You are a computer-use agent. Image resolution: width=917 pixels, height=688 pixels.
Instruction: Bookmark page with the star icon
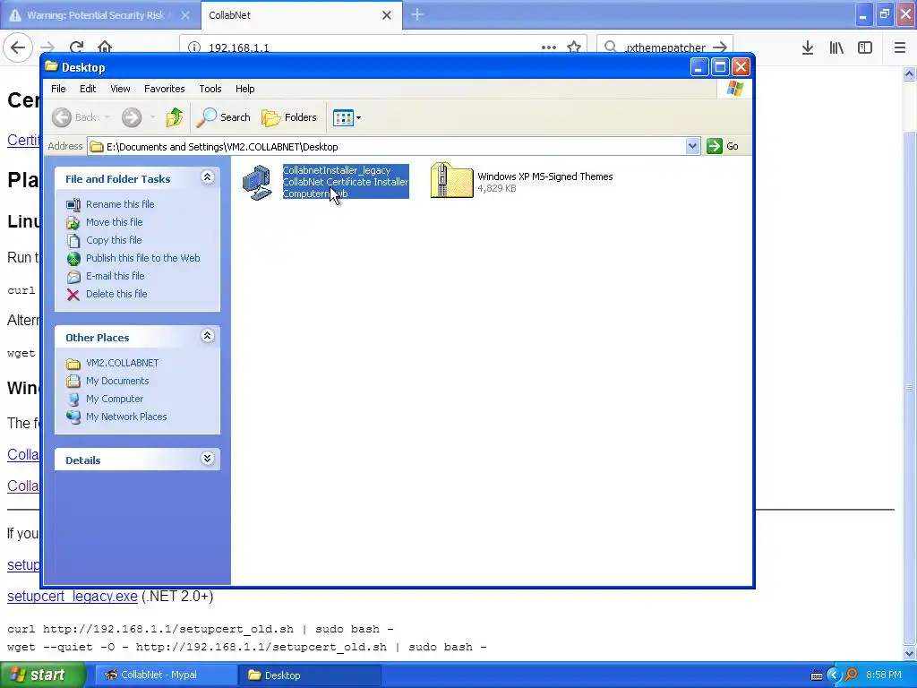574,47
